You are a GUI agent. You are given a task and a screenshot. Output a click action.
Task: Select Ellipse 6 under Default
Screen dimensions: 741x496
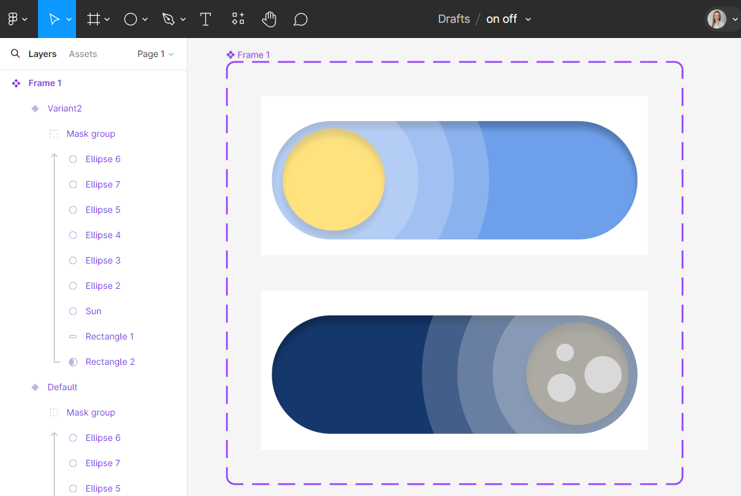103,438
